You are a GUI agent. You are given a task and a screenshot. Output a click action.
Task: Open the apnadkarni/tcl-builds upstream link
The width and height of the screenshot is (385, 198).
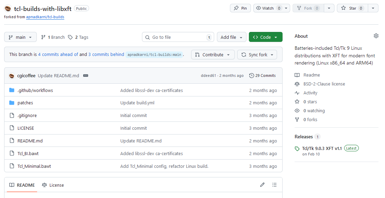pos(45,17)
